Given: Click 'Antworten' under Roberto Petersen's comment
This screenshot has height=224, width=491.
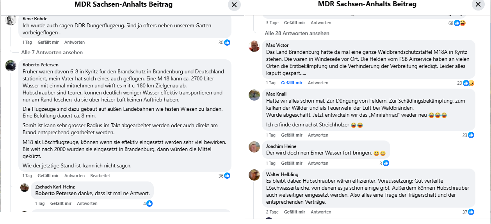Looking at the screenshot, I should pos(75,176).
